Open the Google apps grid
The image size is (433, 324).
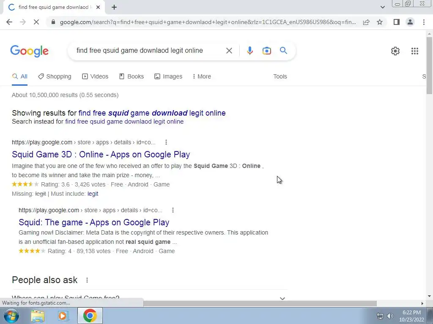[x=414, y=51]
